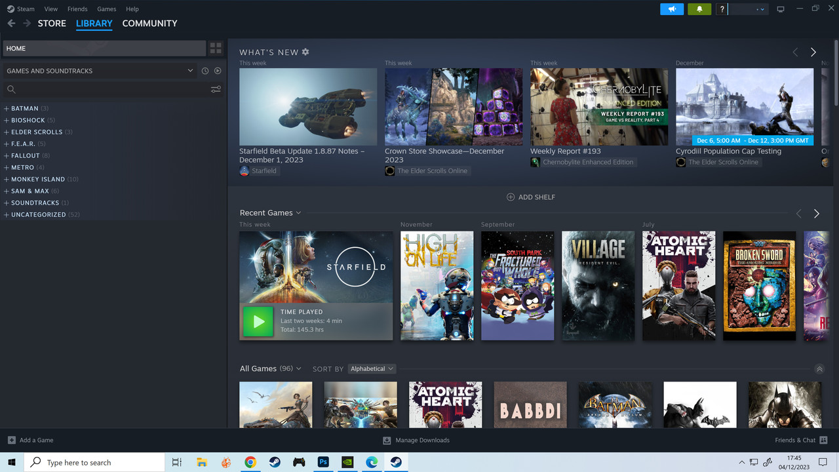Open the View menu
This screenshot has width=839, height=472.
[x=51, y=9]
